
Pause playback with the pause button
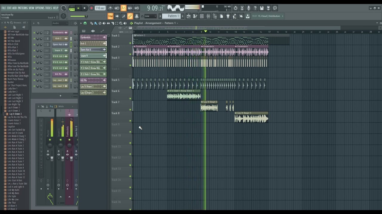78,8
